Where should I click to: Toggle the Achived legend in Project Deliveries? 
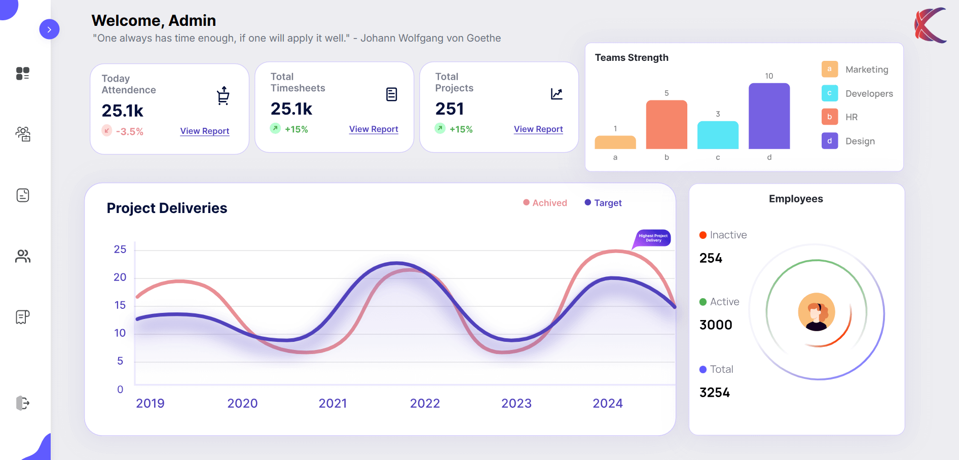545,203
